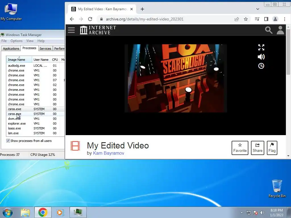Switch to the Processes tab
291x218 pixels.
pyautogui.click(x=29, y=48)
